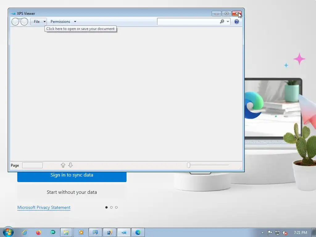This screenshot has height=237, width=316.
Task: Open Windows Explorer from taskbar
Action: (x=66, y=232)
